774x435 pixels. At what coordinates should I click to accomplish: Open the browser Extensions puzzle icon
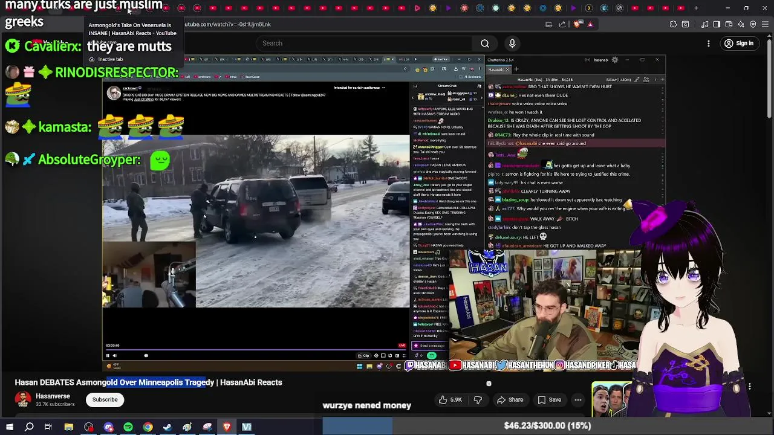tap(673, 24)
